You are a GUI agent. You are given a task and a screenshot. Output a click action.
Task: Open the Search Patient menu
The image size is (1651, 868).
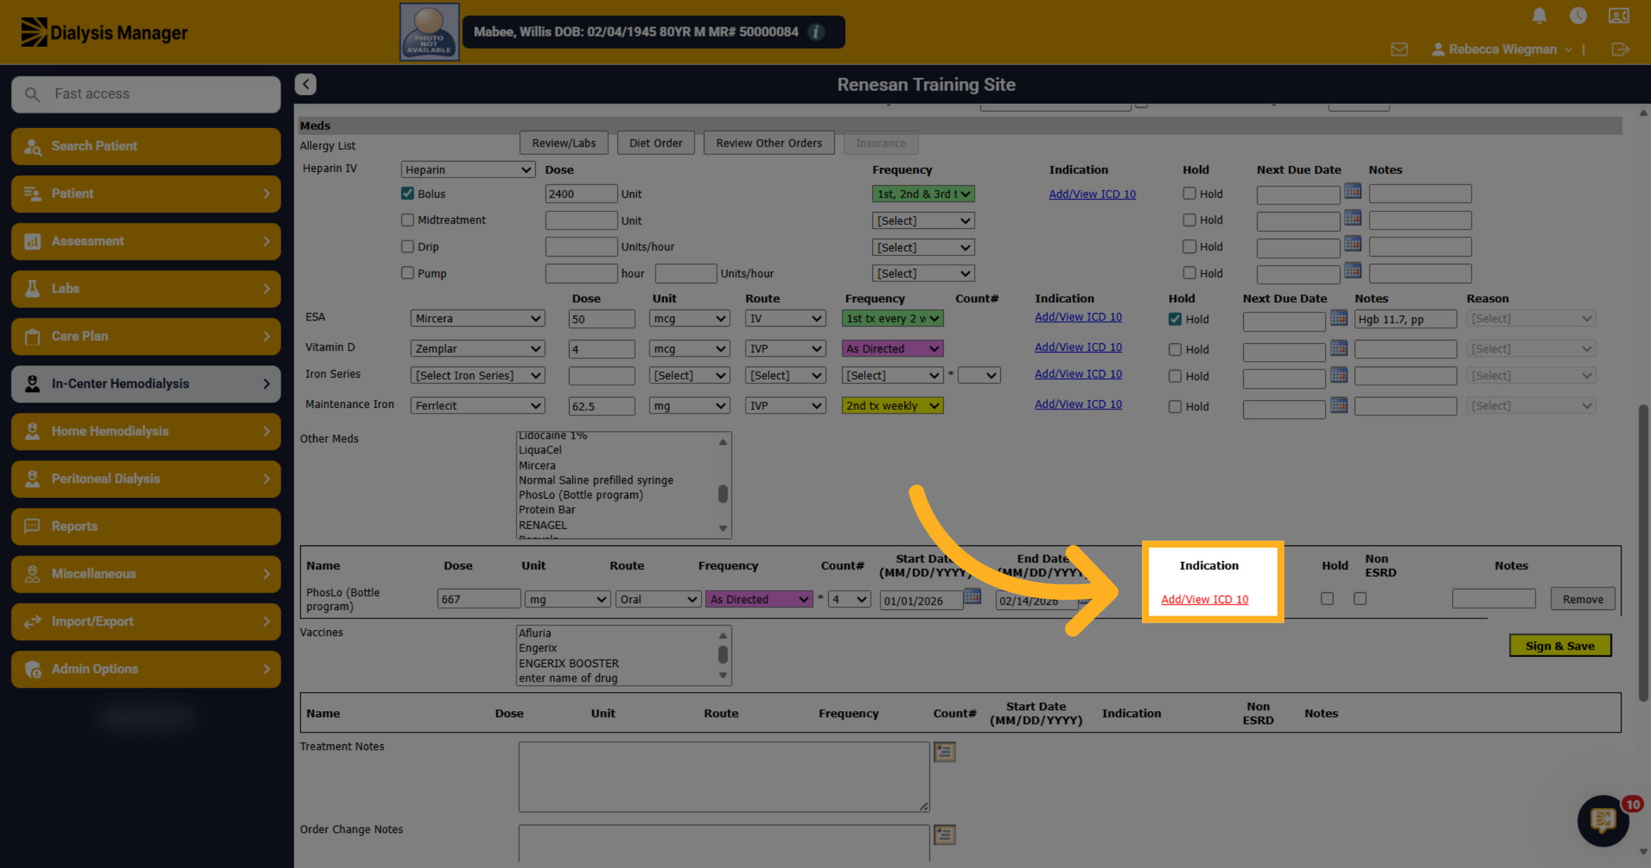(146, 146)
